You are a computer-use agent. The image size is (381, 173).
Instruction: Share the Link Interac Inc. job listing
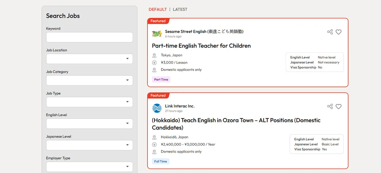coord(330,107)
